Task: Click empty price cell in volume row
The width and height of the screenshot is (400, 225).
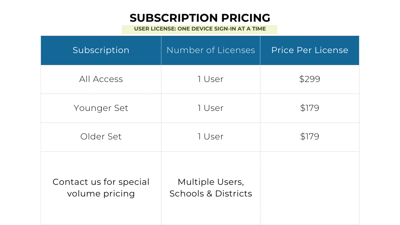Action: coord(310,188)
